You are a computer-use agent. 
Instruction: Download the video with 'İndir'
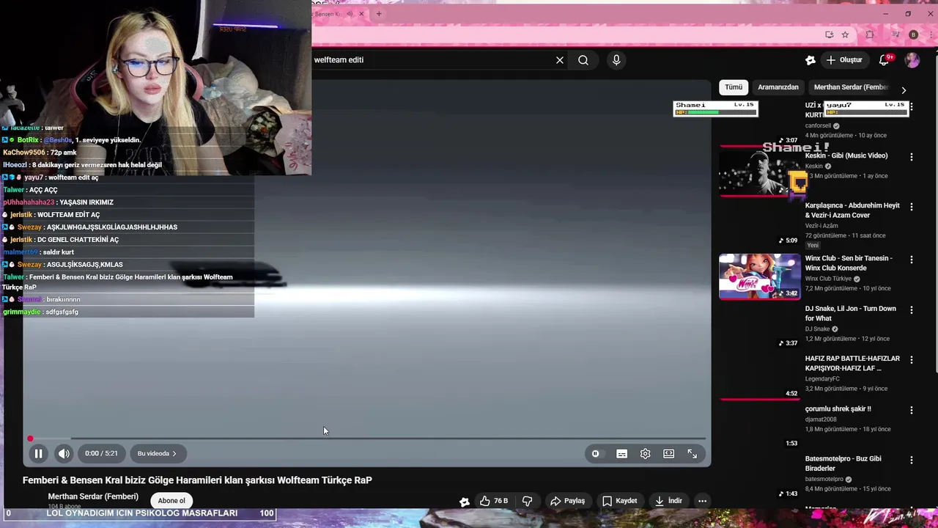(668, 501)
